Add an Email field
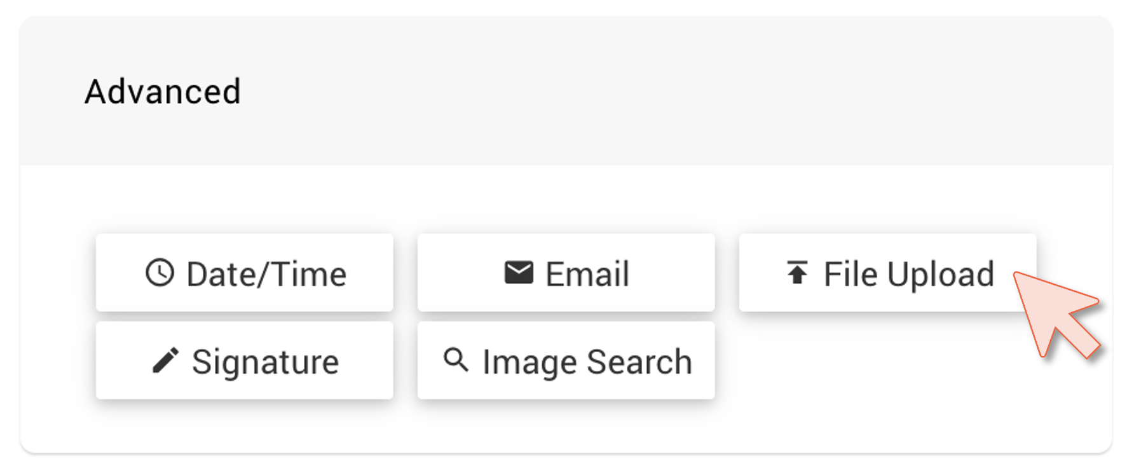 [x=566, y=272]
